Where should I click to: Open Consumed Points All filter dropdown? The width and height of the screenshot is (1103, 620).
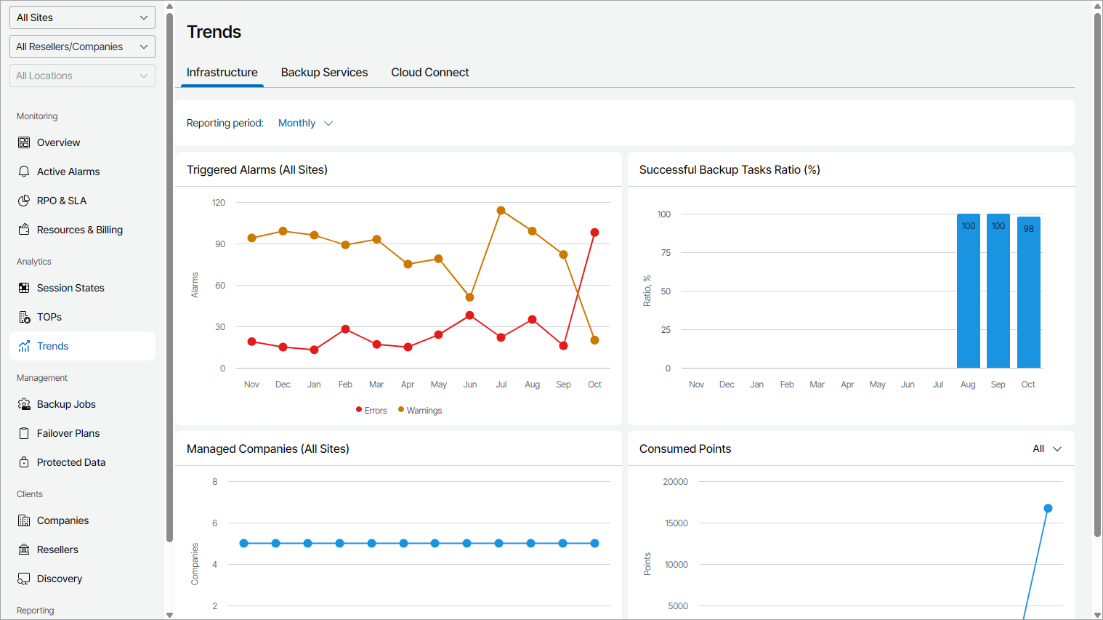tap(1047, 449)
